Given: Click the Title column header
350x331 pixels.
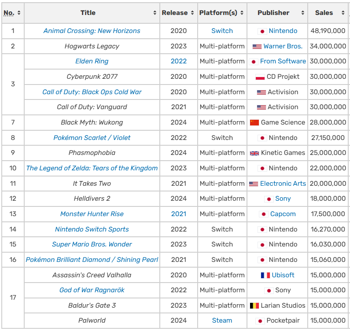Looking at the screenshot, I should click(x=92, y=13).
